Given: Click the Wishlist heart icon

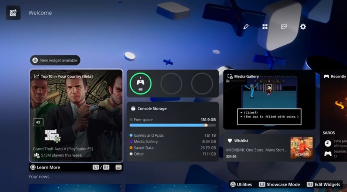Looking at the screenshot, I should tap(230, 141).
